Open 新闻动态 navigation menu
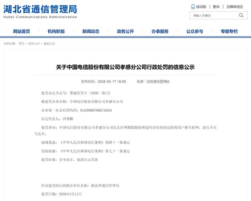The width and height of the screenshot is (251, 201). point(91,31)
